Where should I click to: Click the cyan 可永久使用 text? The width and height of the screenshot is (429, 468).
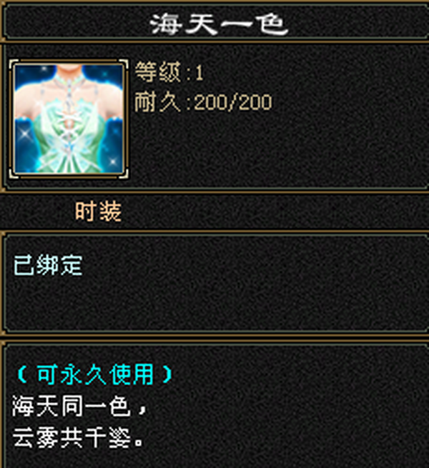point(96,374)
